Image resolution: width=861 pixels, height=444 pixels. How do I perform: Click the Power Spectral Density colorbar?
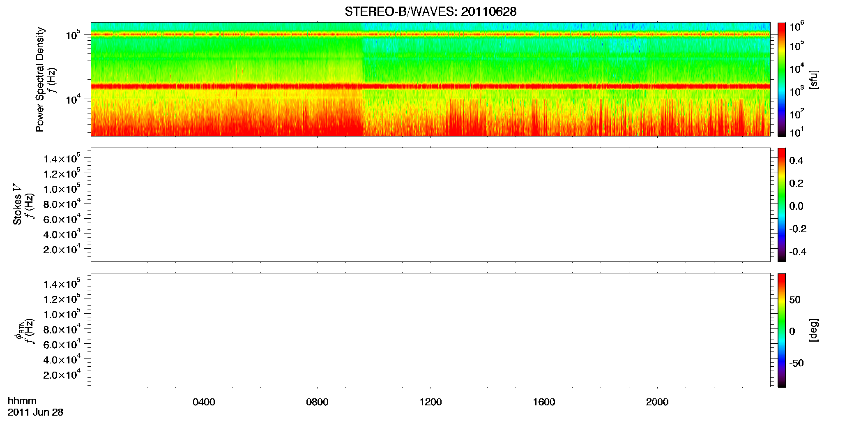(x=782, y=79)
